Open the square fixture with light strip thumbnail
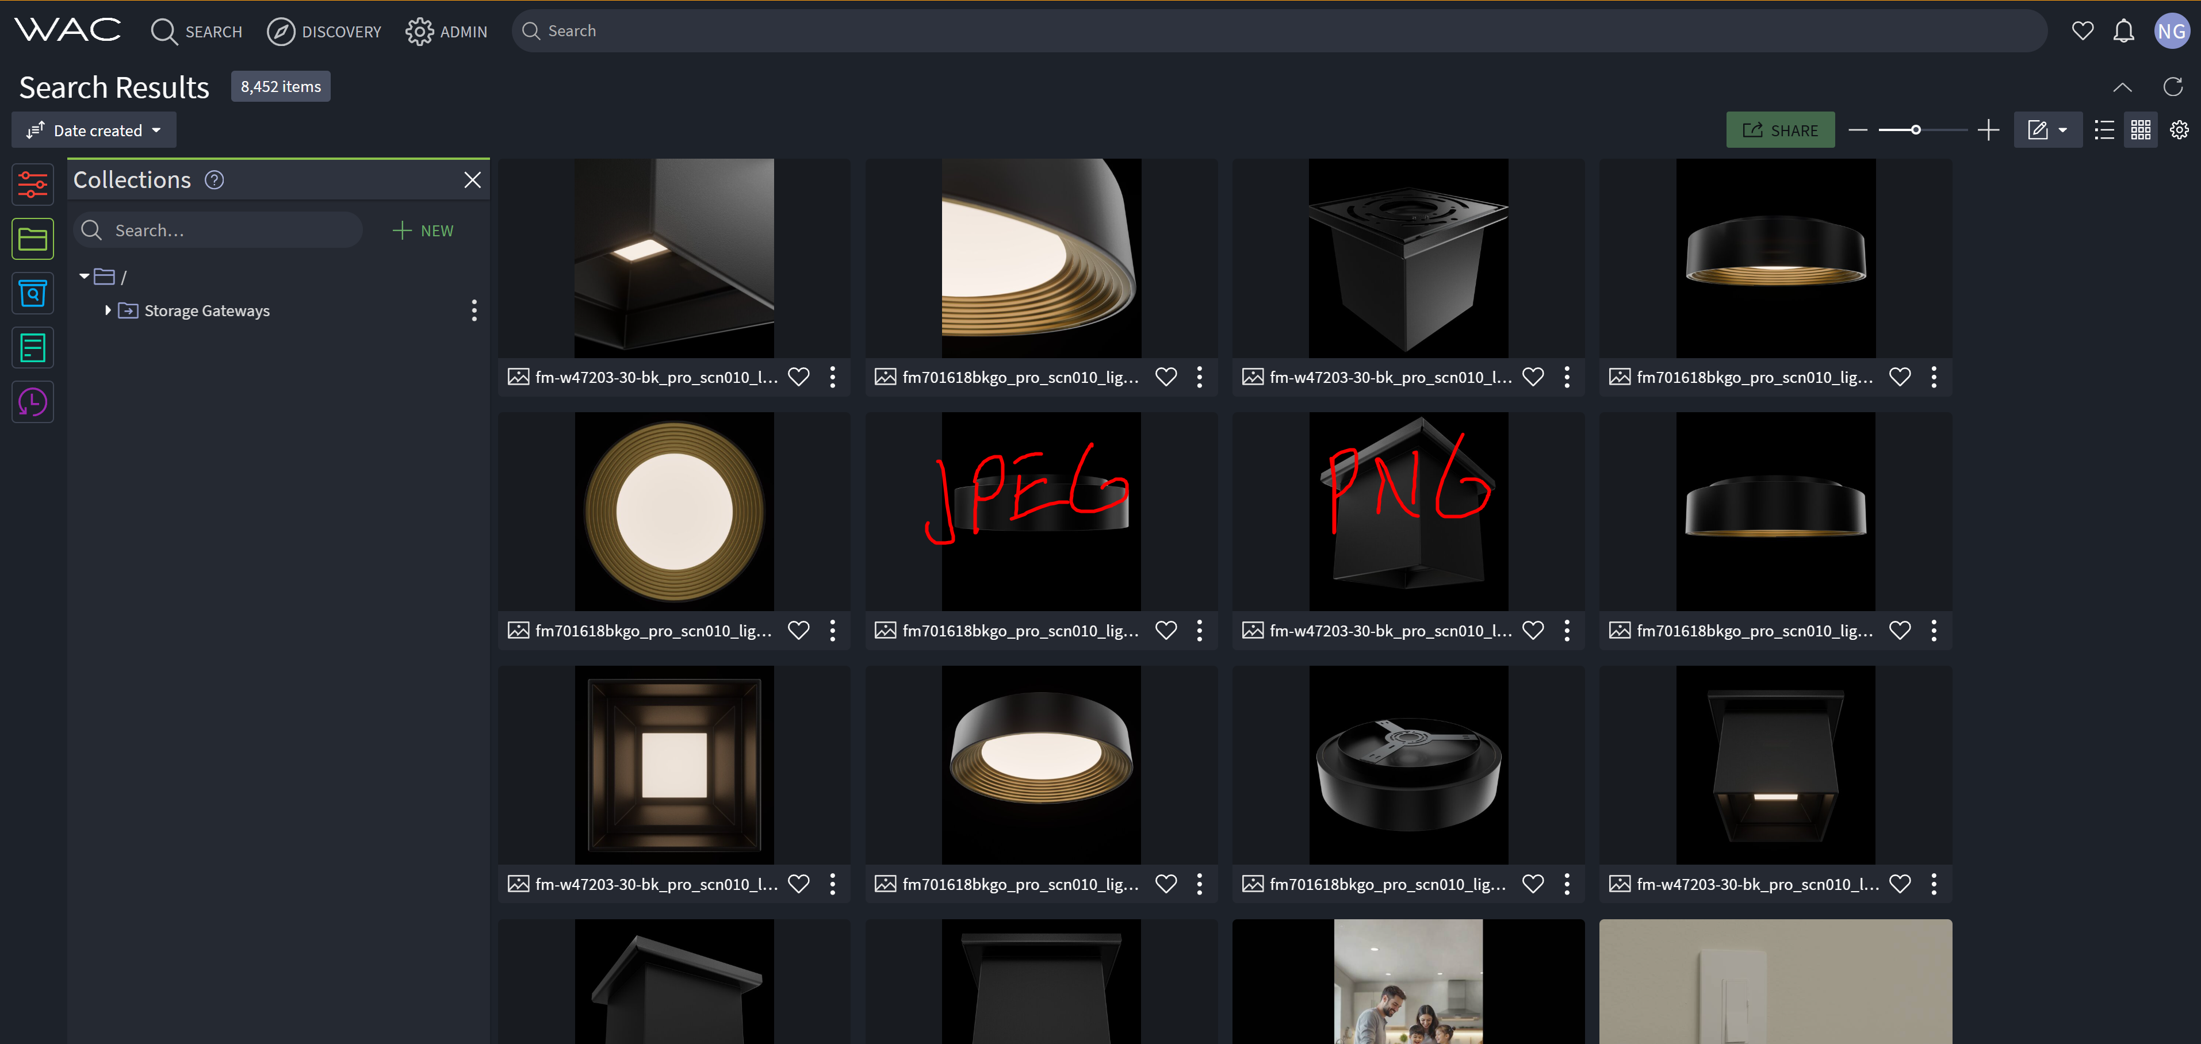The width and height of the screenshot is (2201, 1044). [1775, 765]
